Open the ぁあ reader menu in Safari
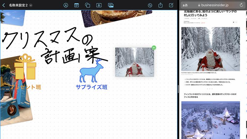This screenshot has height=139, width=247. (x=185, y=5)
